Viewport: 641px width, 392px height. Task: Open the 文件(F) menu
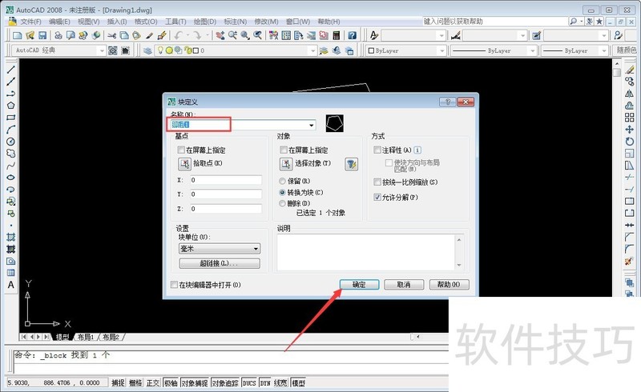(x=31, y=22)
